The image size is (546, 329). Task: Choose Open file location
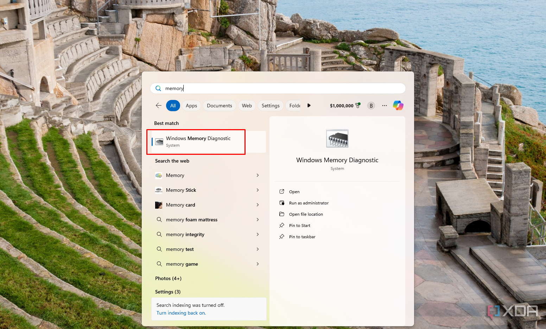click(x=306, y=214)
